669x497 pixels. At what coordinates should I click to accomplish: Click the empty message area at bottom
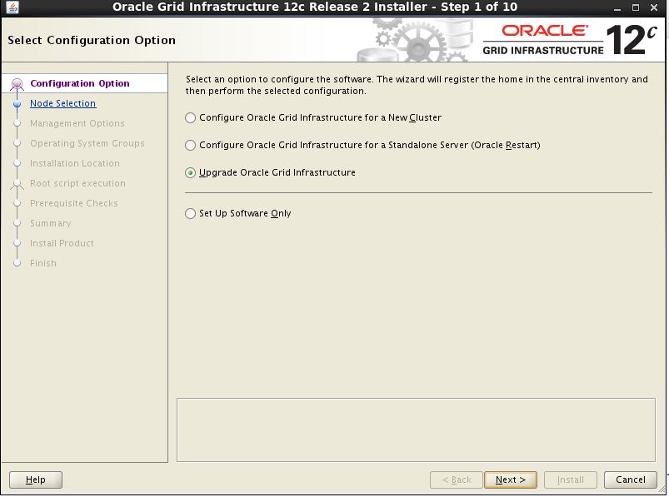pyautogui.click(x=416, y=430)
